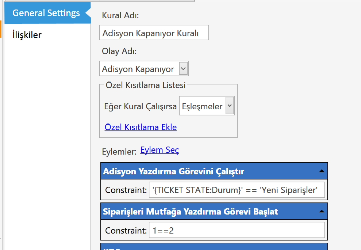Click the Özel Kısıtlama Ekle link
The height and width of the screenshot is (250, 361).
141,127
